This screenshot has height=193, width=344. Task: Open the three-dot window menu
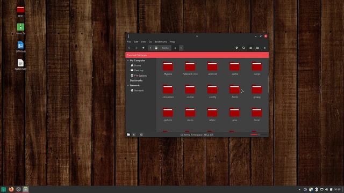[x=128, y=36]
